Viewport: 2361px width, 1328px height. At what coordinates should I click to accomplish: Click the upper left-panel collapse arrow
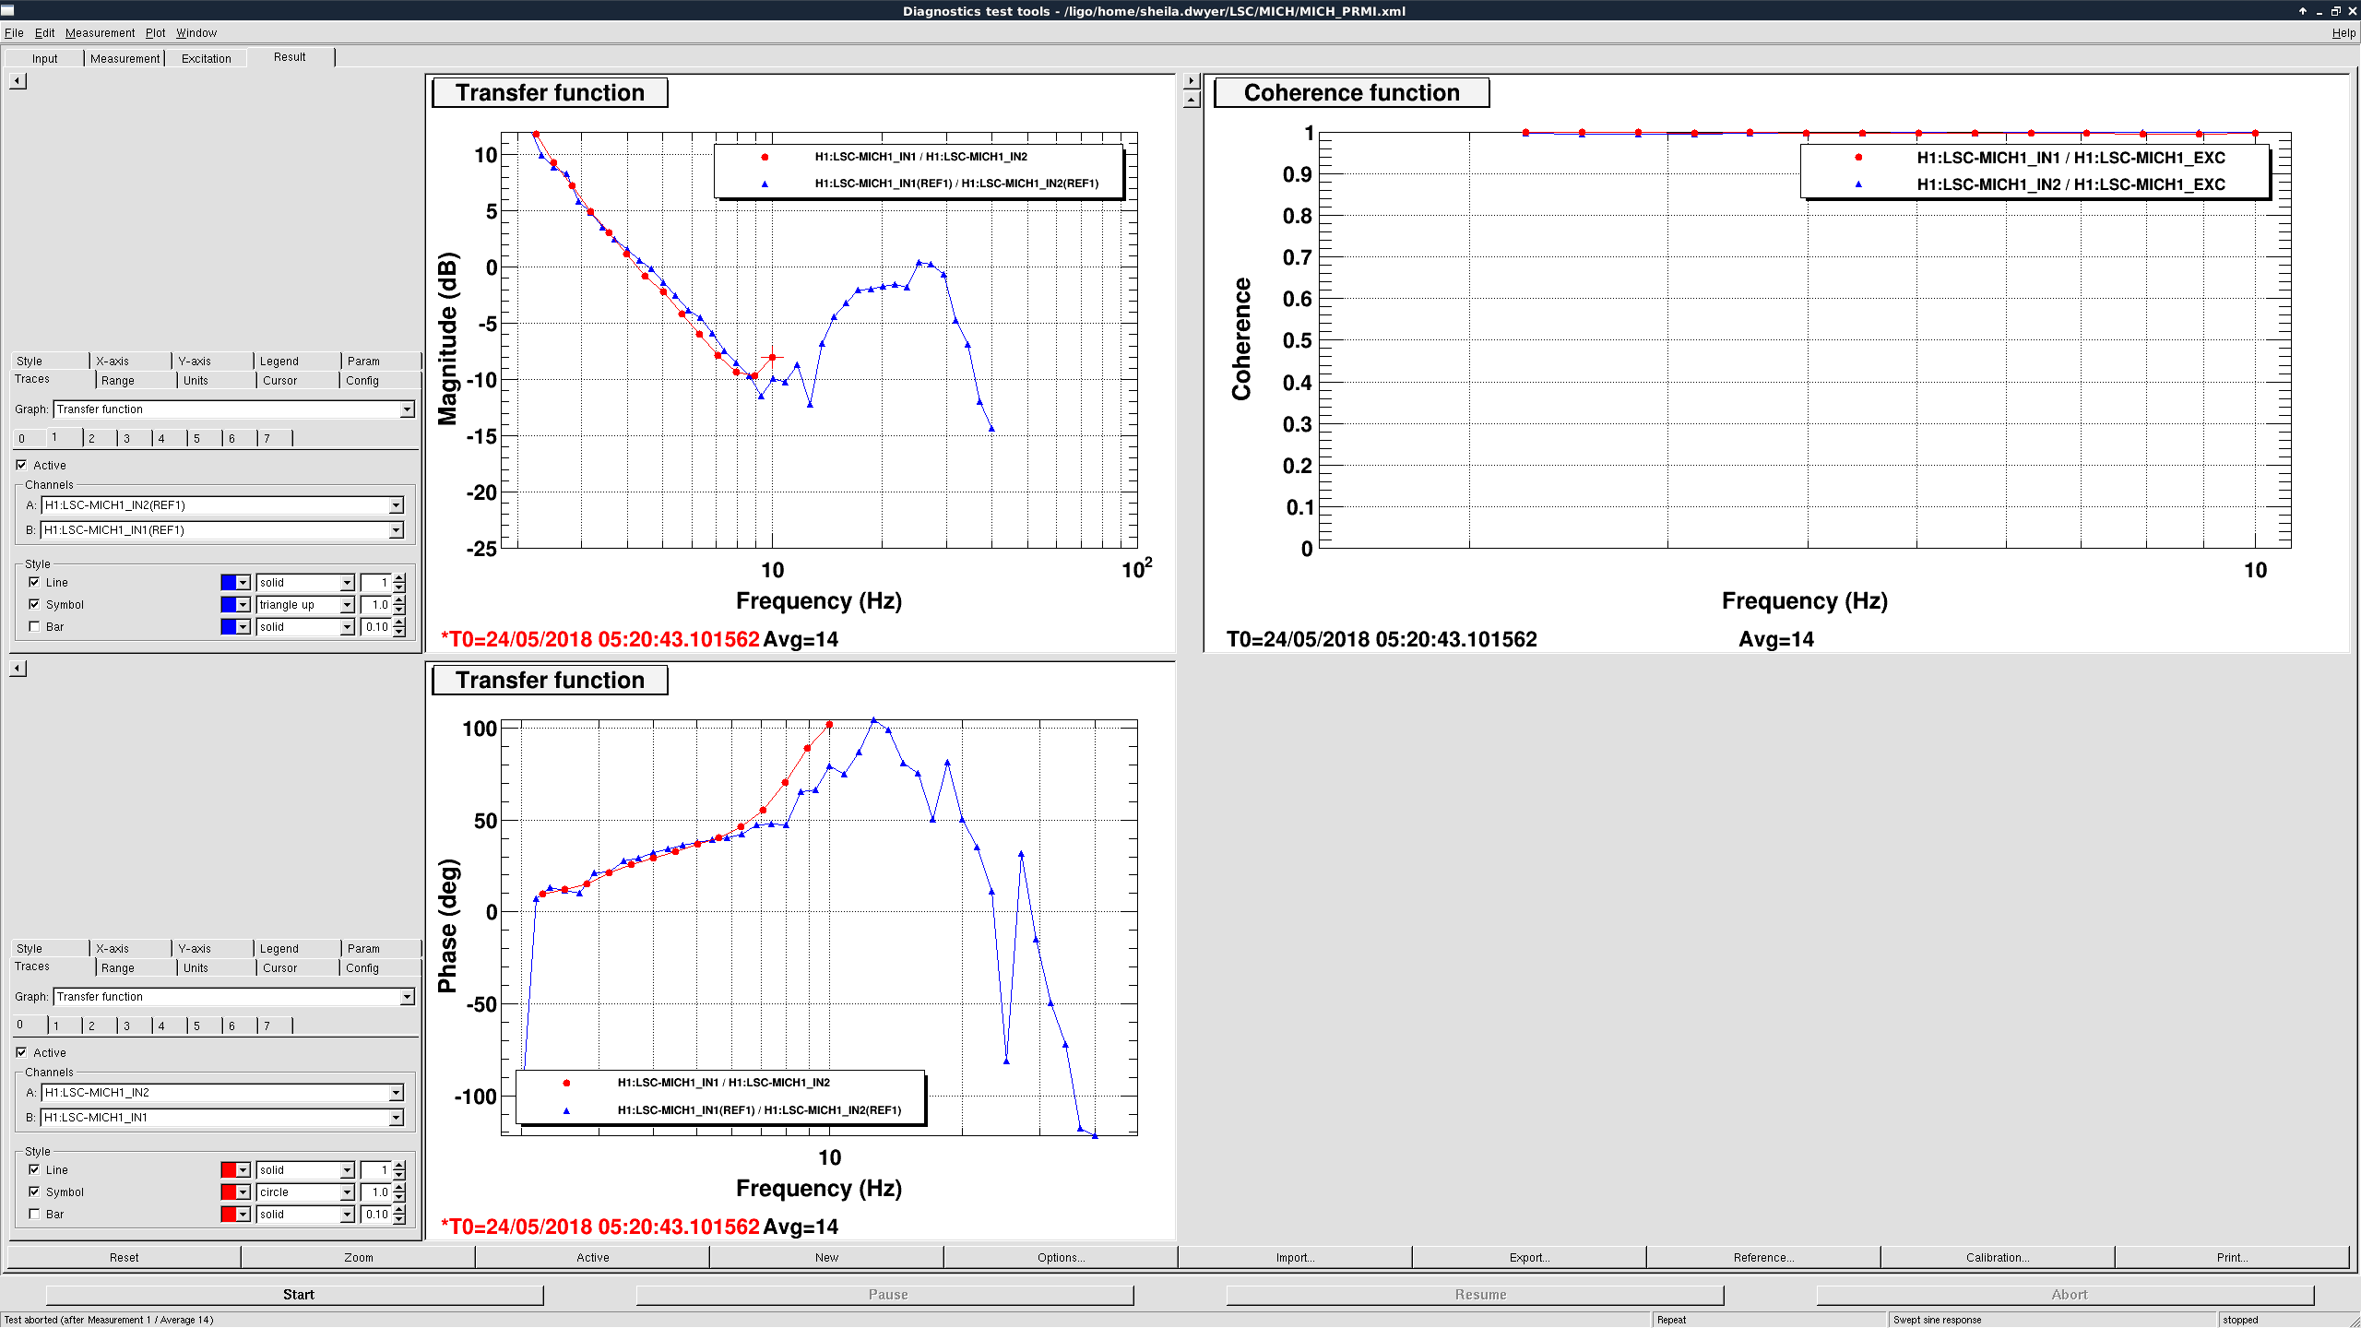click(18, 81)
